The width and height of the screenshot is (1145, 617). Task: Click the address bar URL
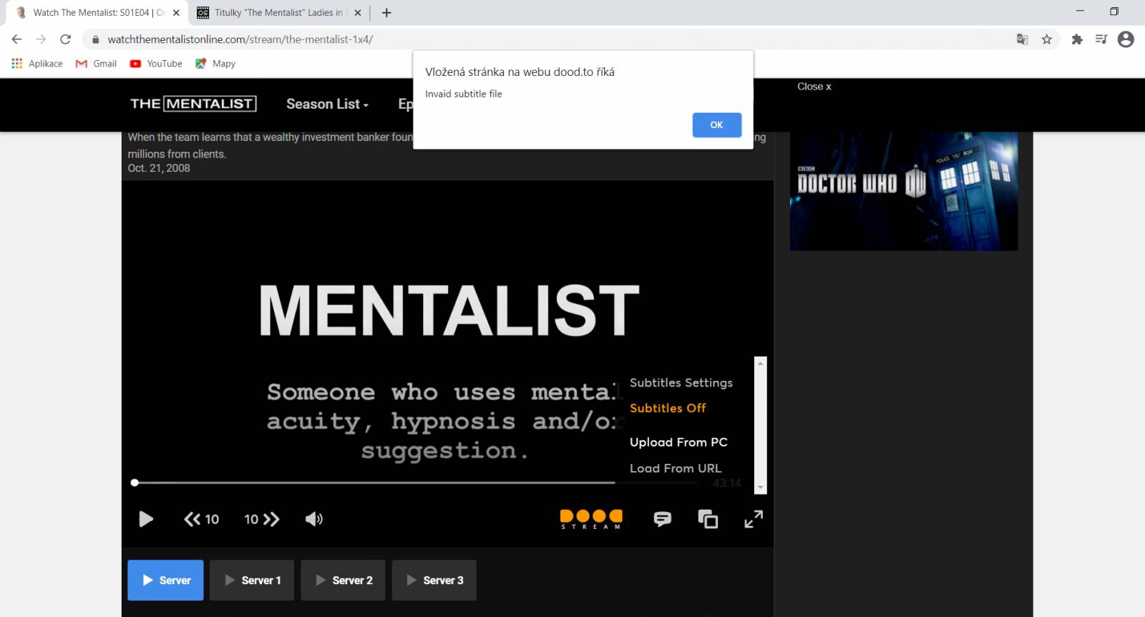[x=240, y=39]
